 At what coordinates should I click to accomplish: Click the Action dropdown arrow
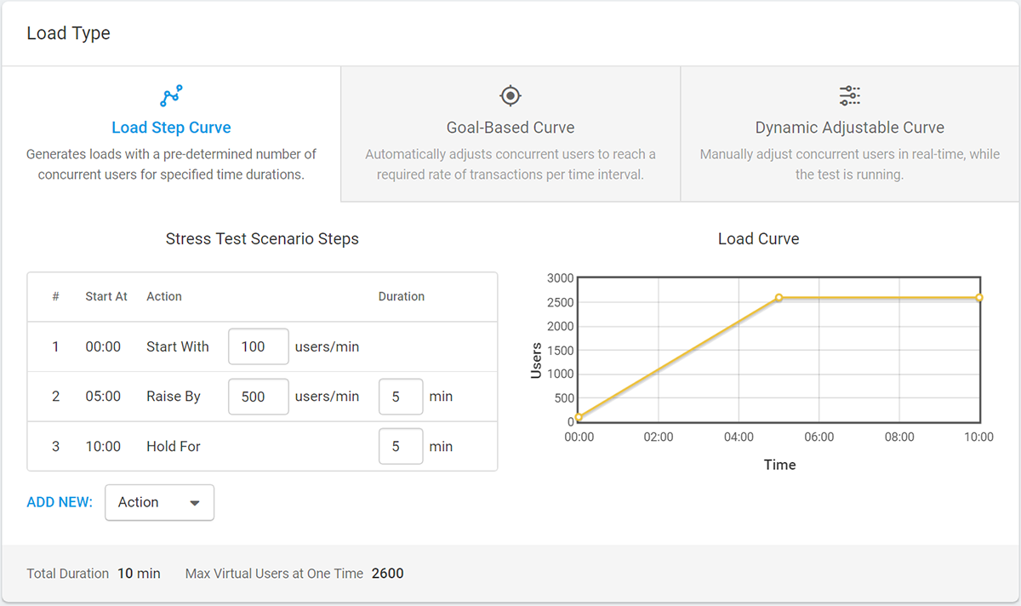195,503
